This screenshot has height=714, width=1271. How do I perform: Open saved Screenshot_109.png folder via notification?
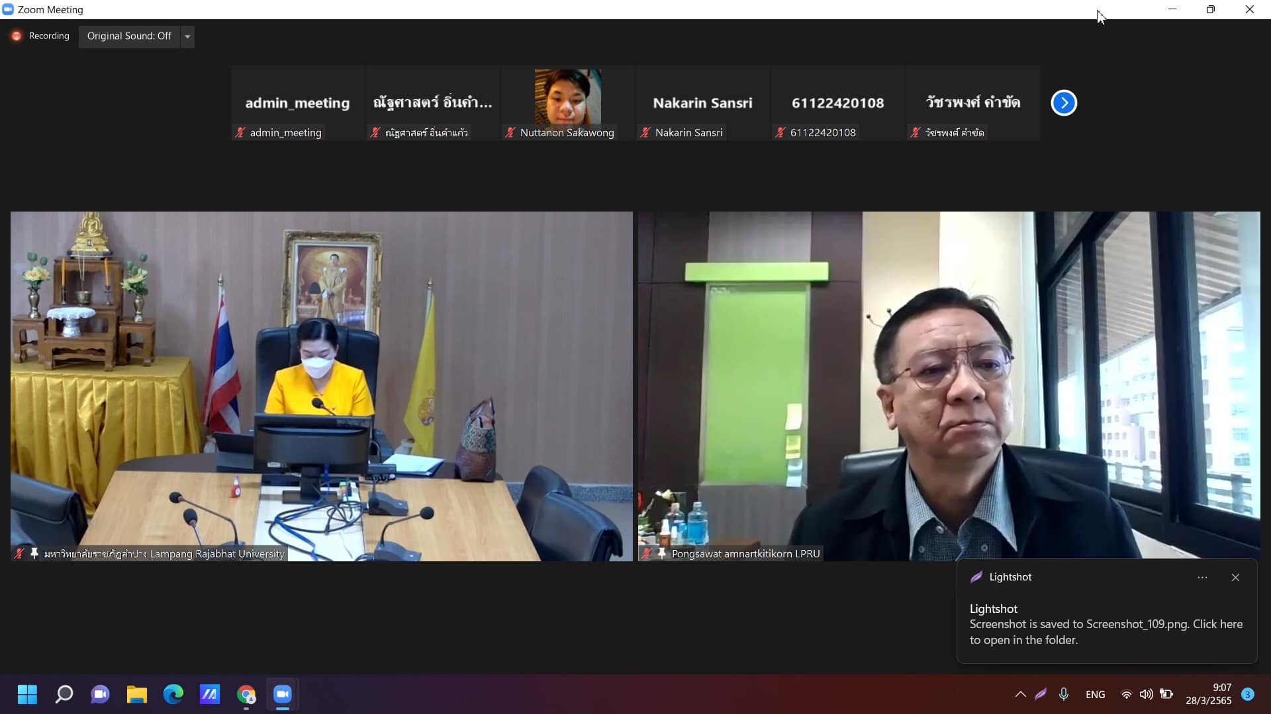[x=1106, y=631]
